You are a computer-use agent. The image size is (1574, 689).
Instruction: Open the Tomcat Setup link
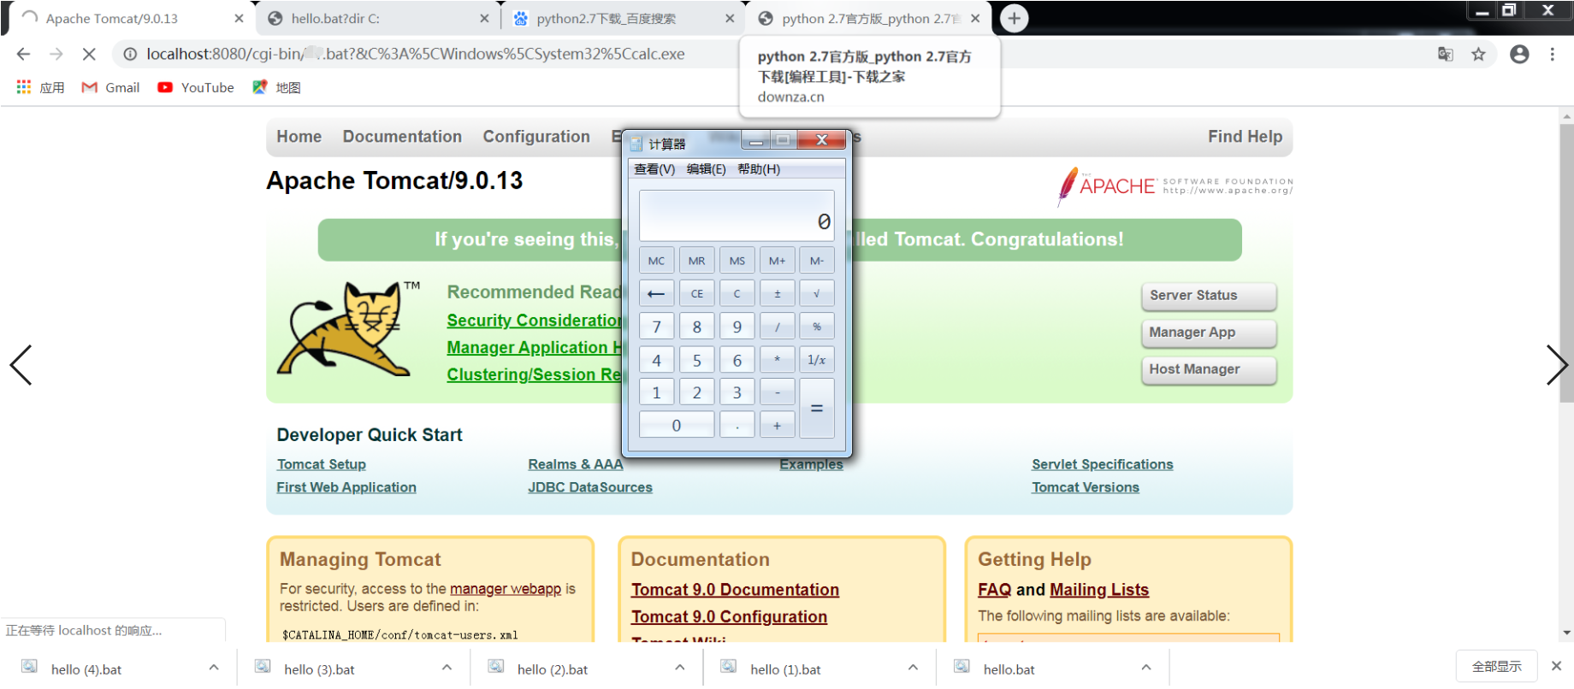coord(321,464)
